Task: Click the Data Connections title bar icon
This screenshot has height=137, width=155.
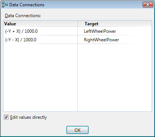Action: pos(5,4)
